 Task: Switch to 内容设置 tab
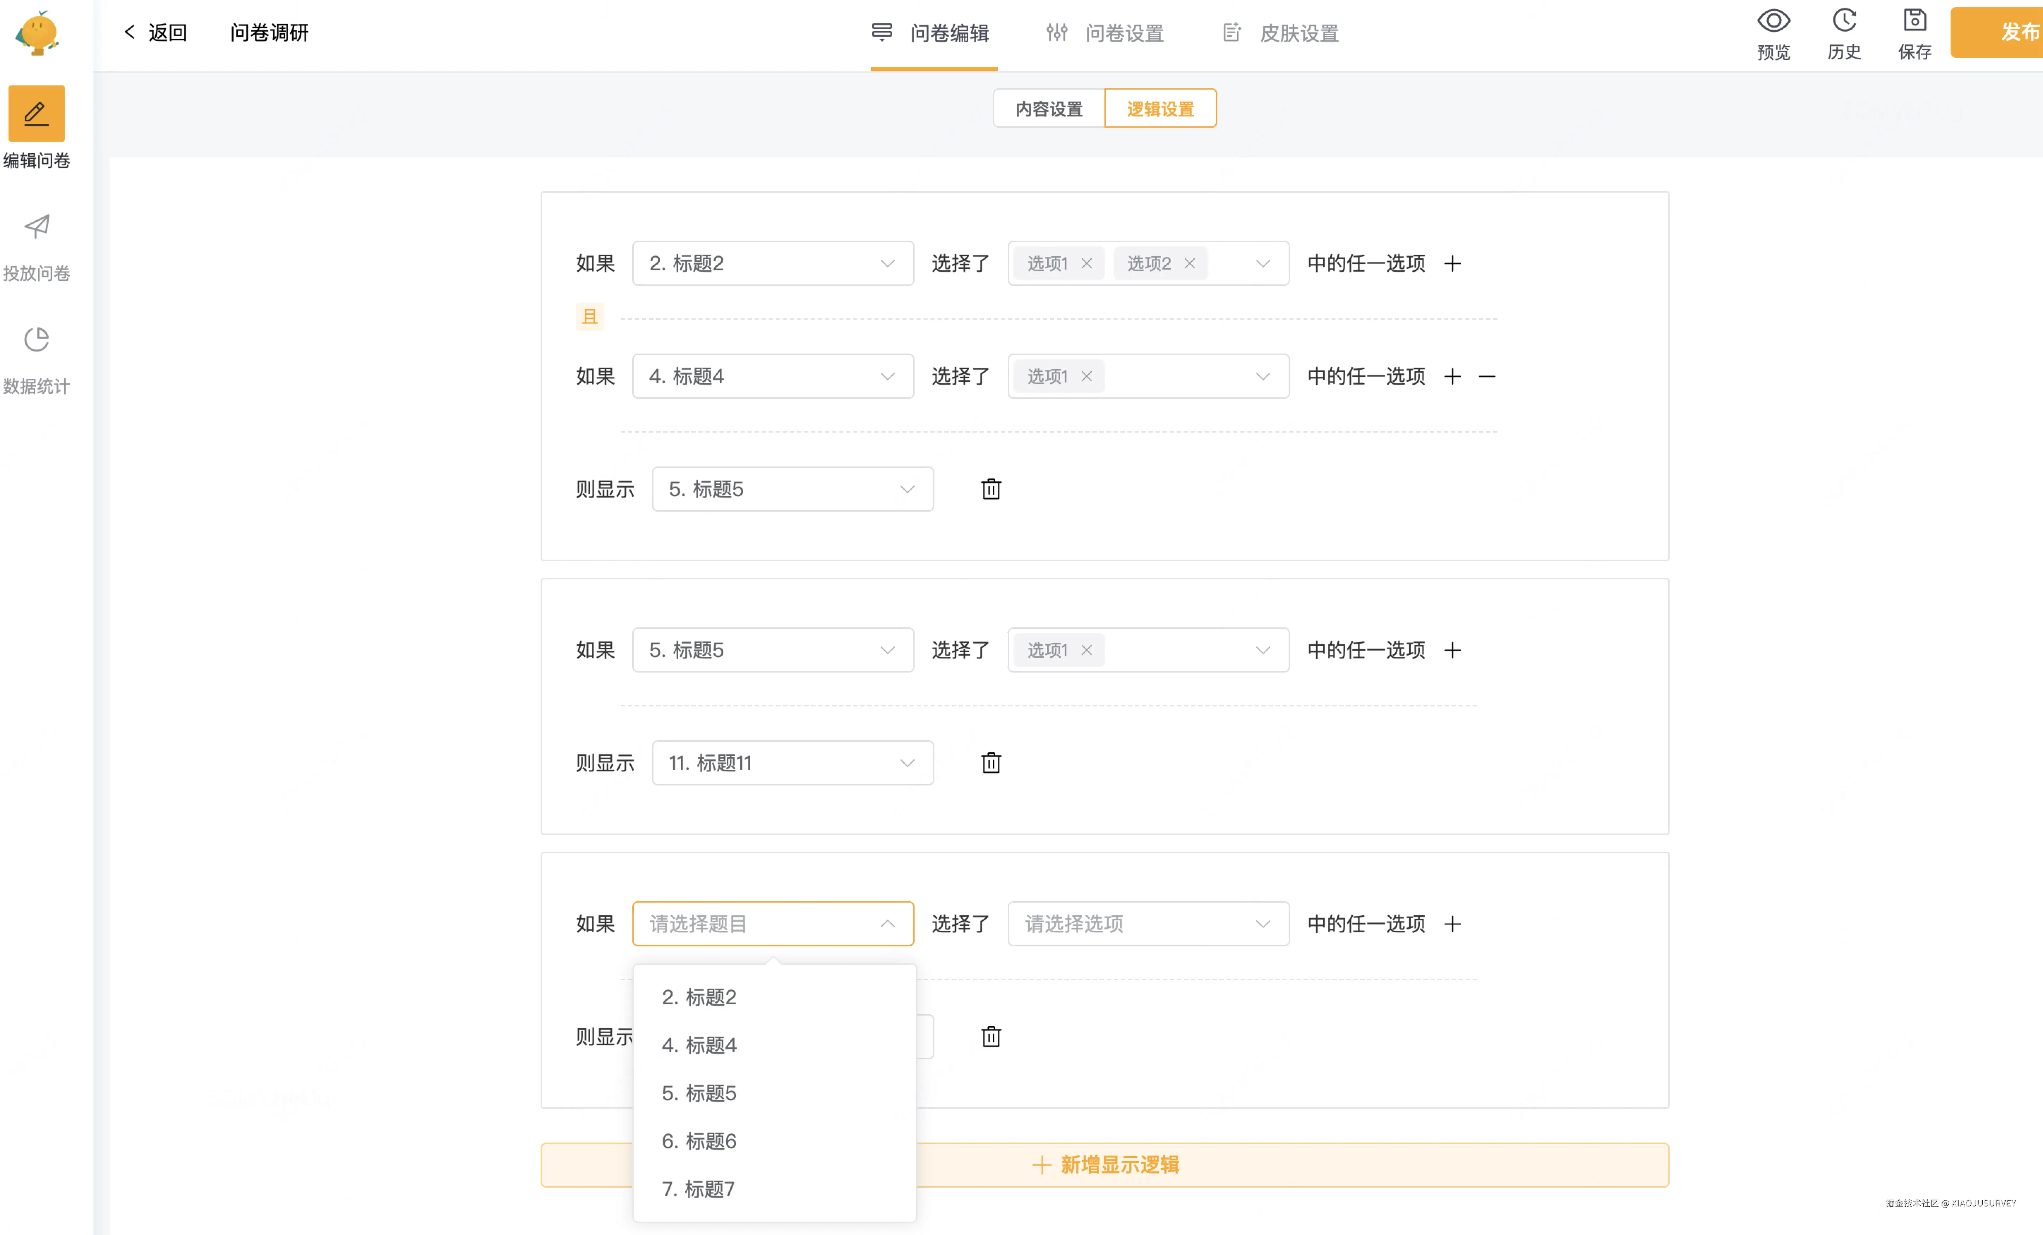[x=1049, y=109]
